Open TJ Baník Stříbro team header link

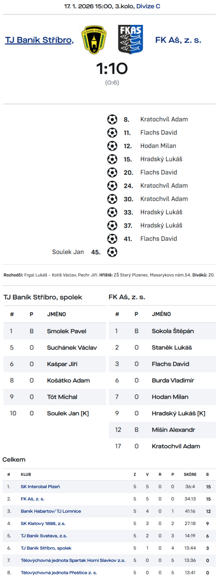point(39,40)
